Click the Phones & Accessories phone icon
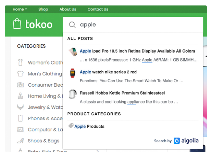Image resolution: width=211 pixels, height=158 pixels. [21, 118]
